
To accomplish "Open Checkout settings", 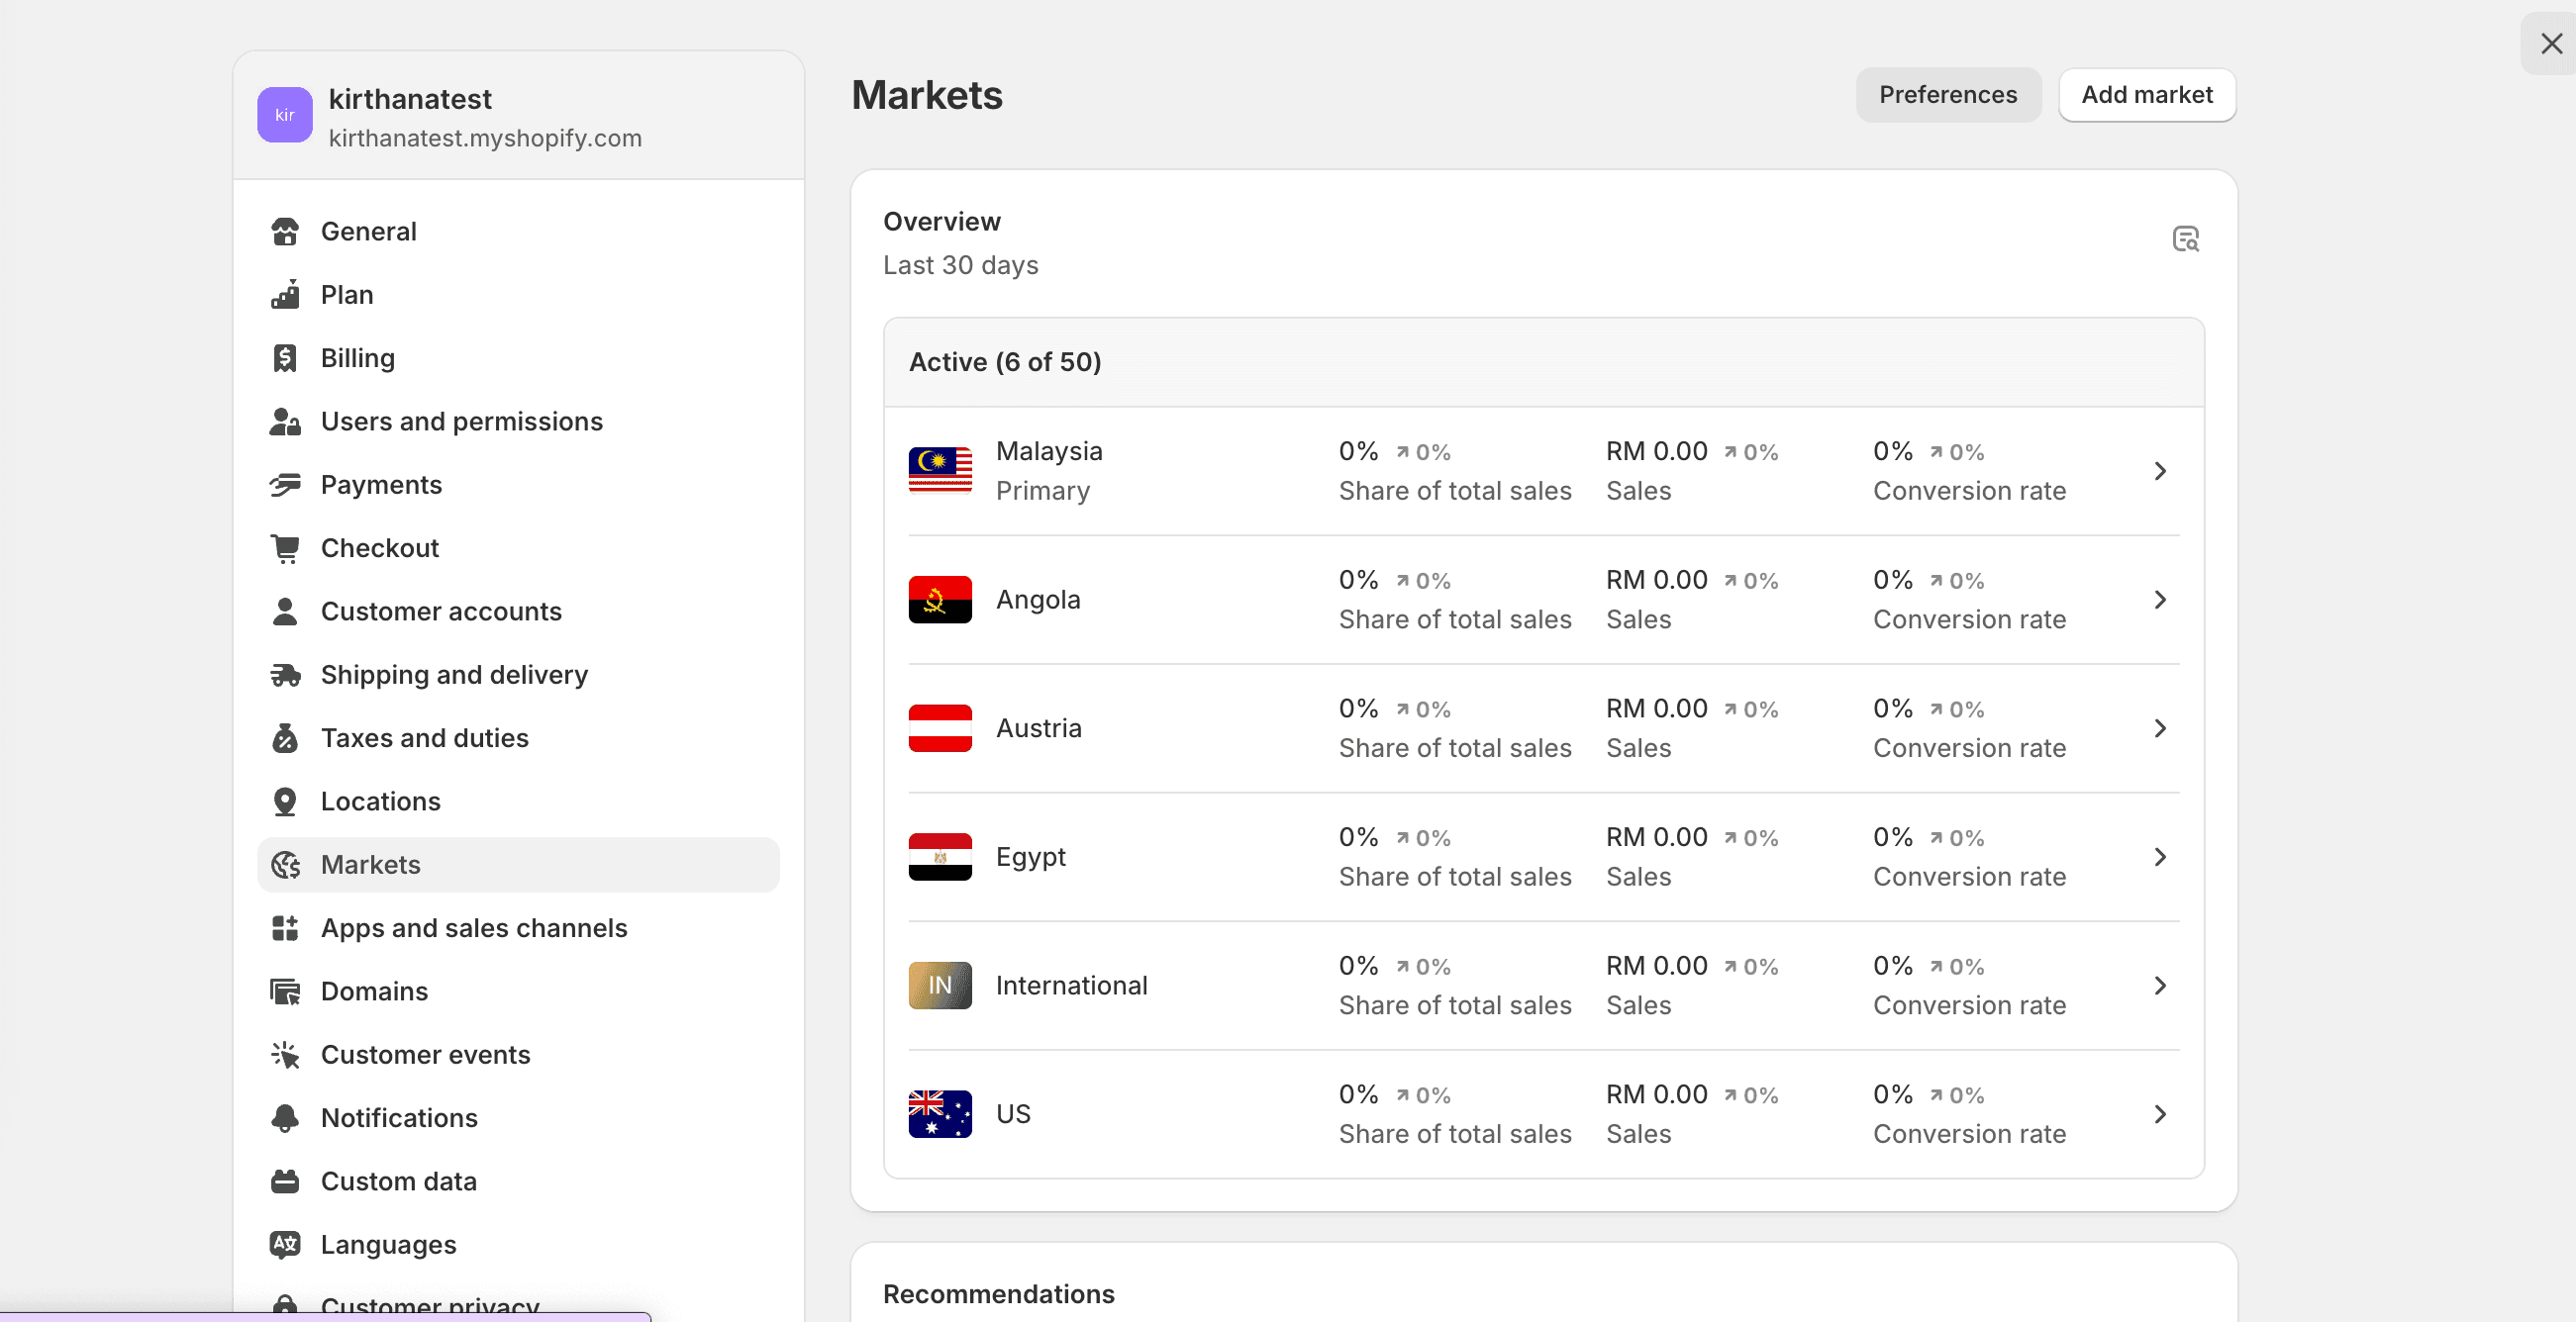I will click(x=518, y=547).
